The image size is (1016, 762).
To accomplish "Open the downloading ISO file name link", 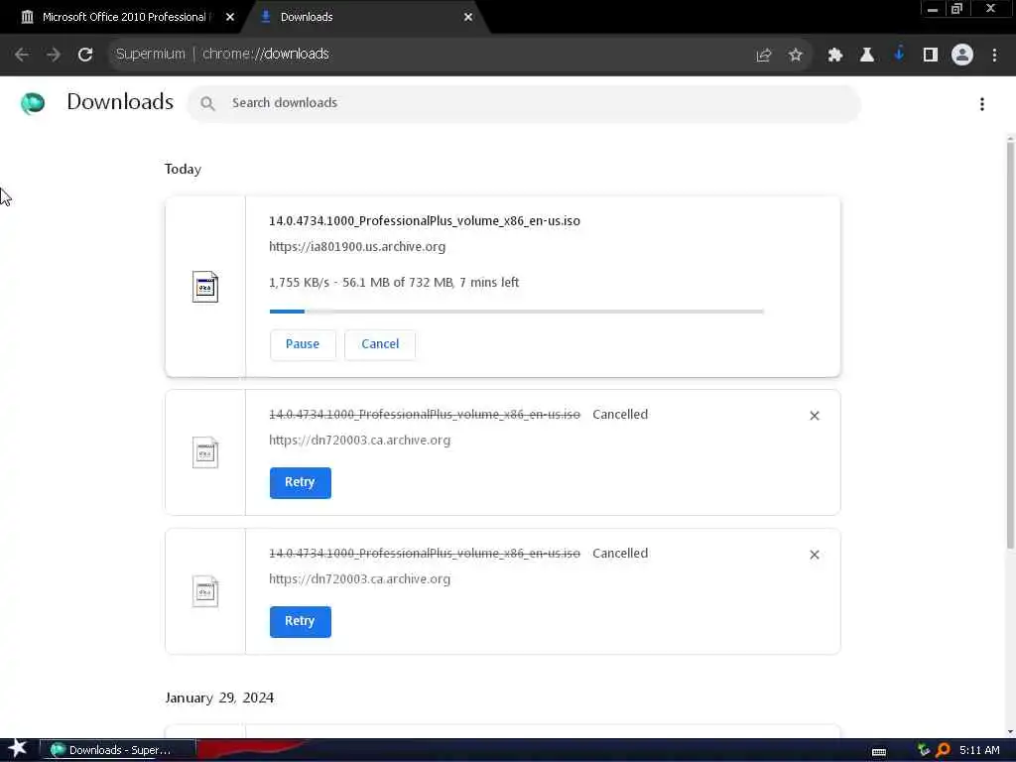I will pos(425,221).
